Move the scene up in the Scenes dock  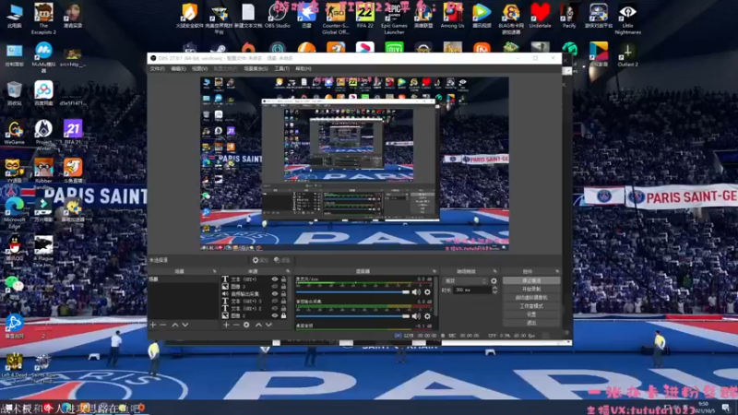pyautogui.click(x=175, y=325)
